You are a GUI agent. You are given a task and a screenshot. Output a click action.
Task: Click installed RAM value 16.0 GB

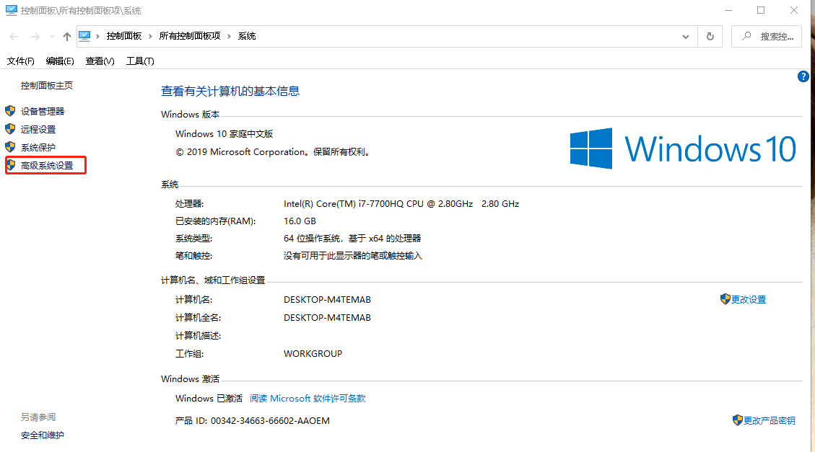tap(300, 221)
